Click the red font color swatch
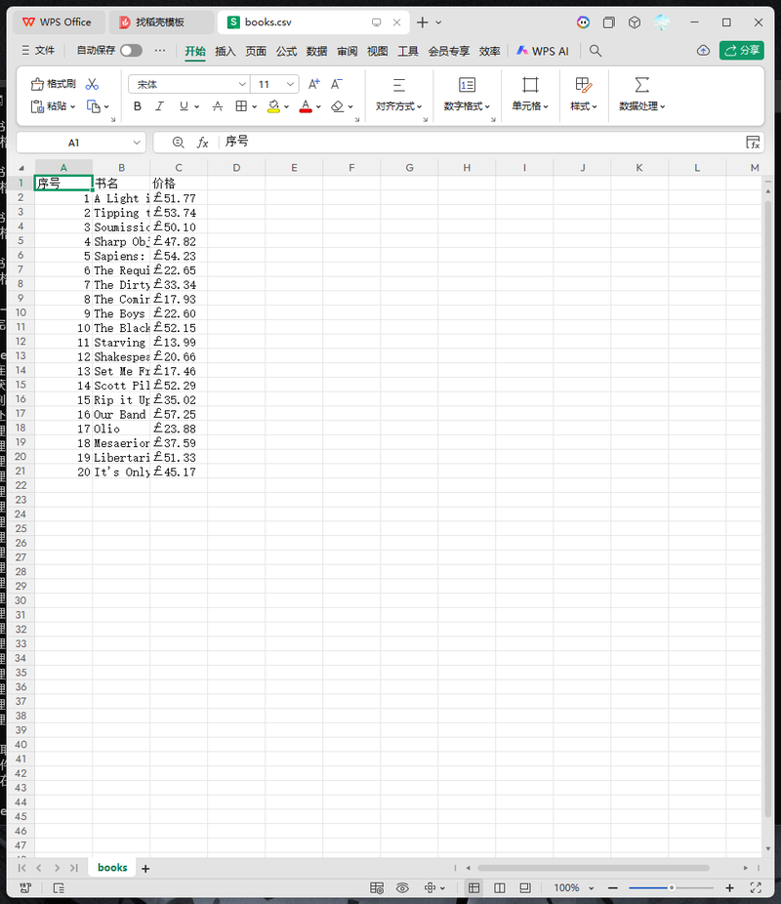Viewport: 781px width, 904px height. 306,106
